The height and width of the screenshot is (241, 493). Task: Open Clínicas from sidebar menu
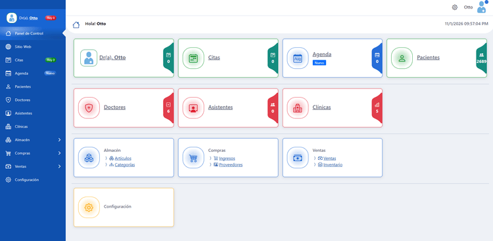coord(33,126)
